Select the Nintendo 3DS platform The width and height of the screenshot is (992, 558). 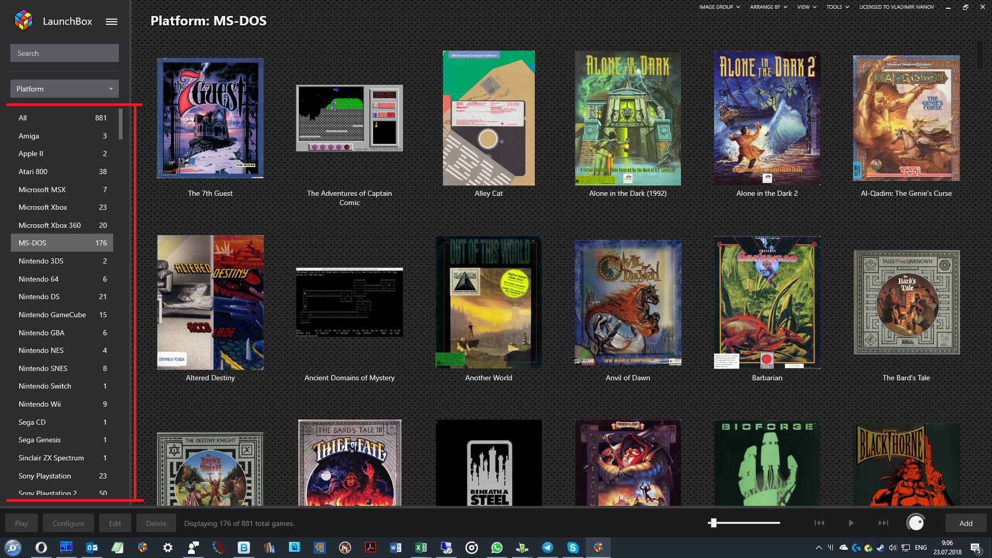pyautogui.click(x=62, y=261)
